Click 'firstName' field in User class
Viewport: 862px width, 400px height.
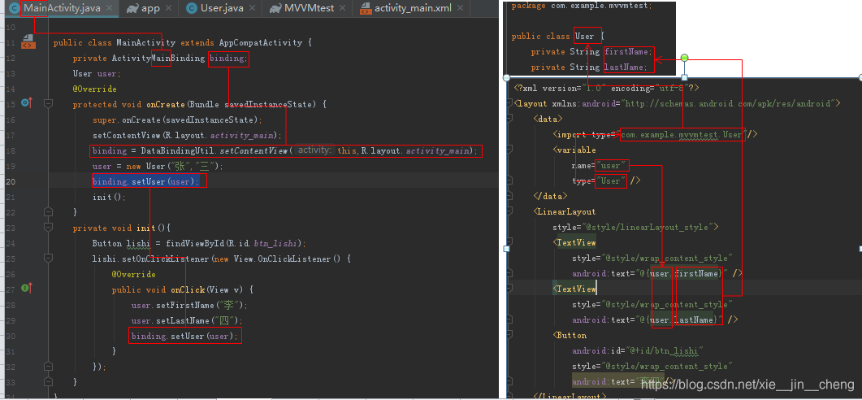(x=628, y=52)
